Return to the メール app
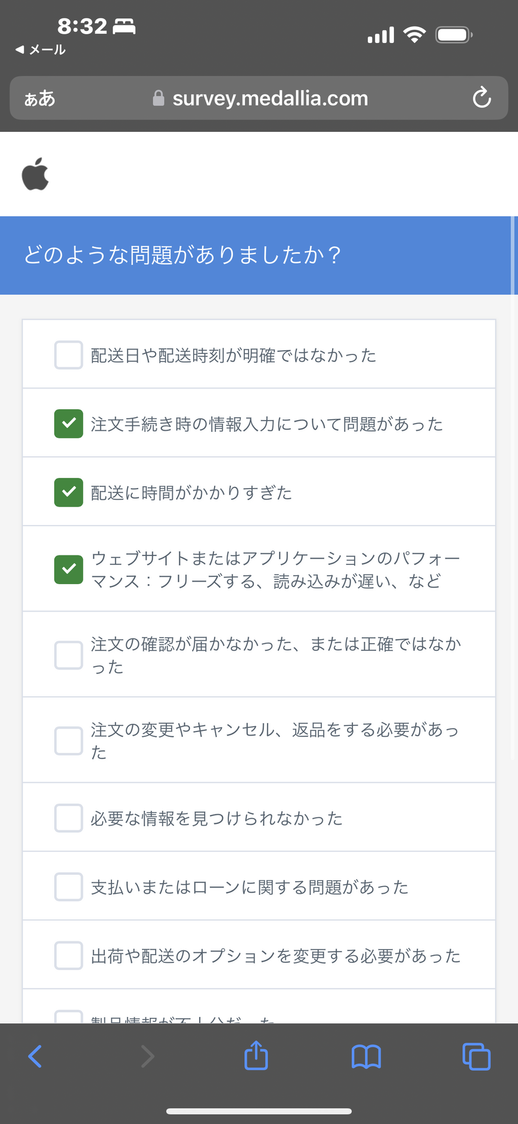 point(41,50)
